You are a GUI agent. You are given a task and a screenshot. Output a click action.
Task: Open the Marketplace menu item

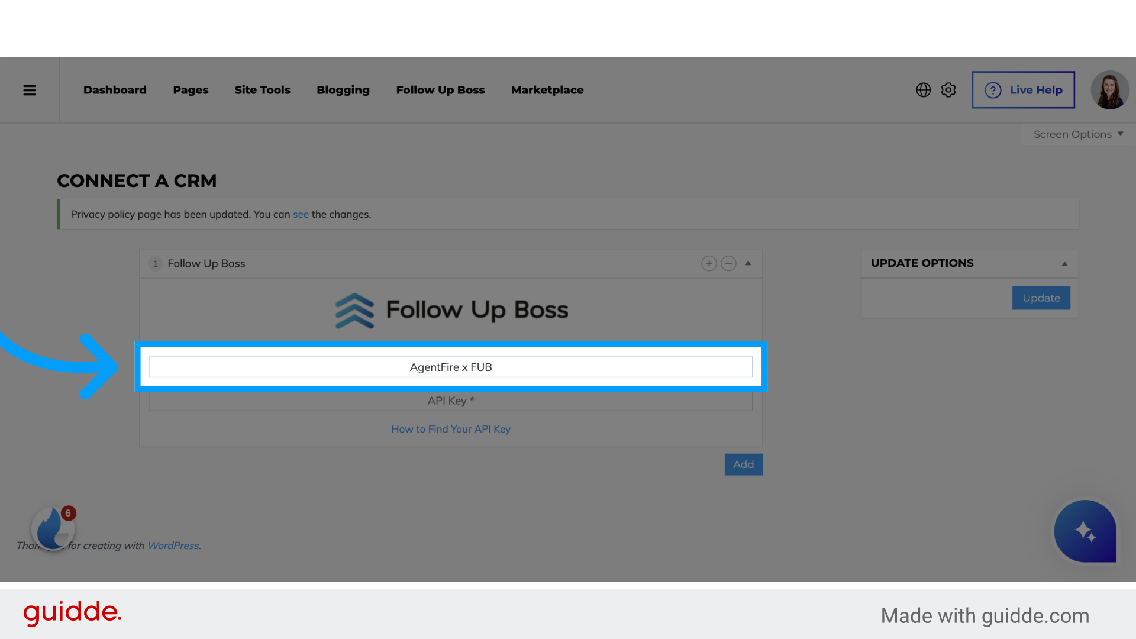pyautogui.click(x=547, y=90)
